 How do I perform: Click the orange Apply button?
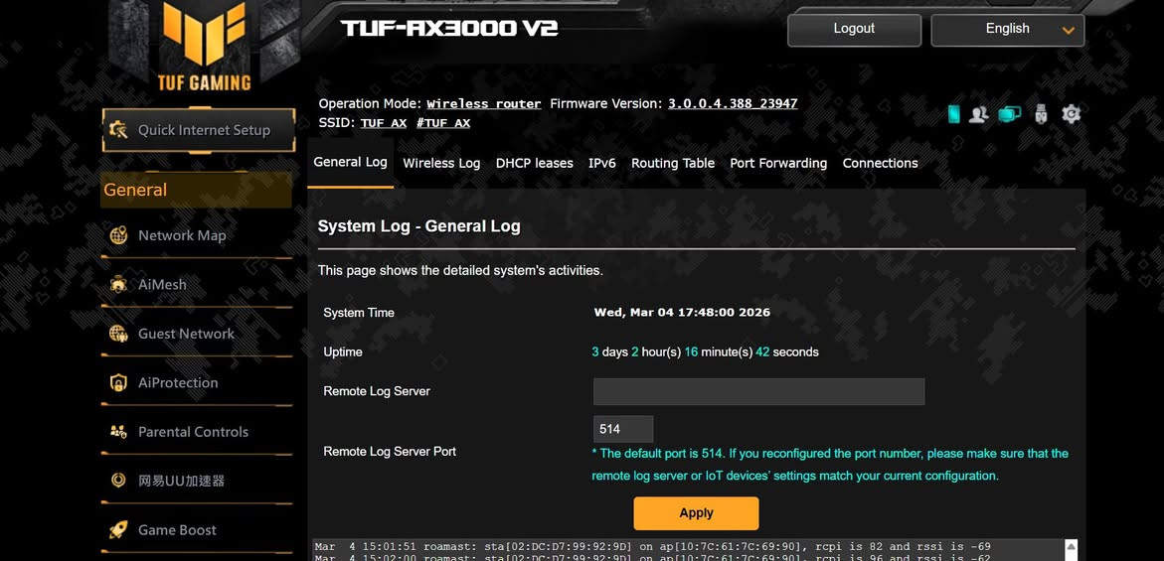coord(697,512)
